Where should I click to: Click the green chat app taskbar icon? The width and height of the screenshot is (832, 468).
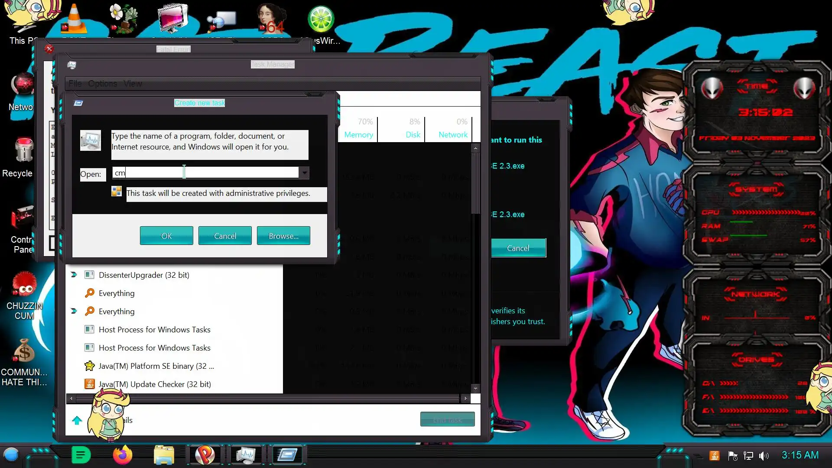(x=81, y=455)
